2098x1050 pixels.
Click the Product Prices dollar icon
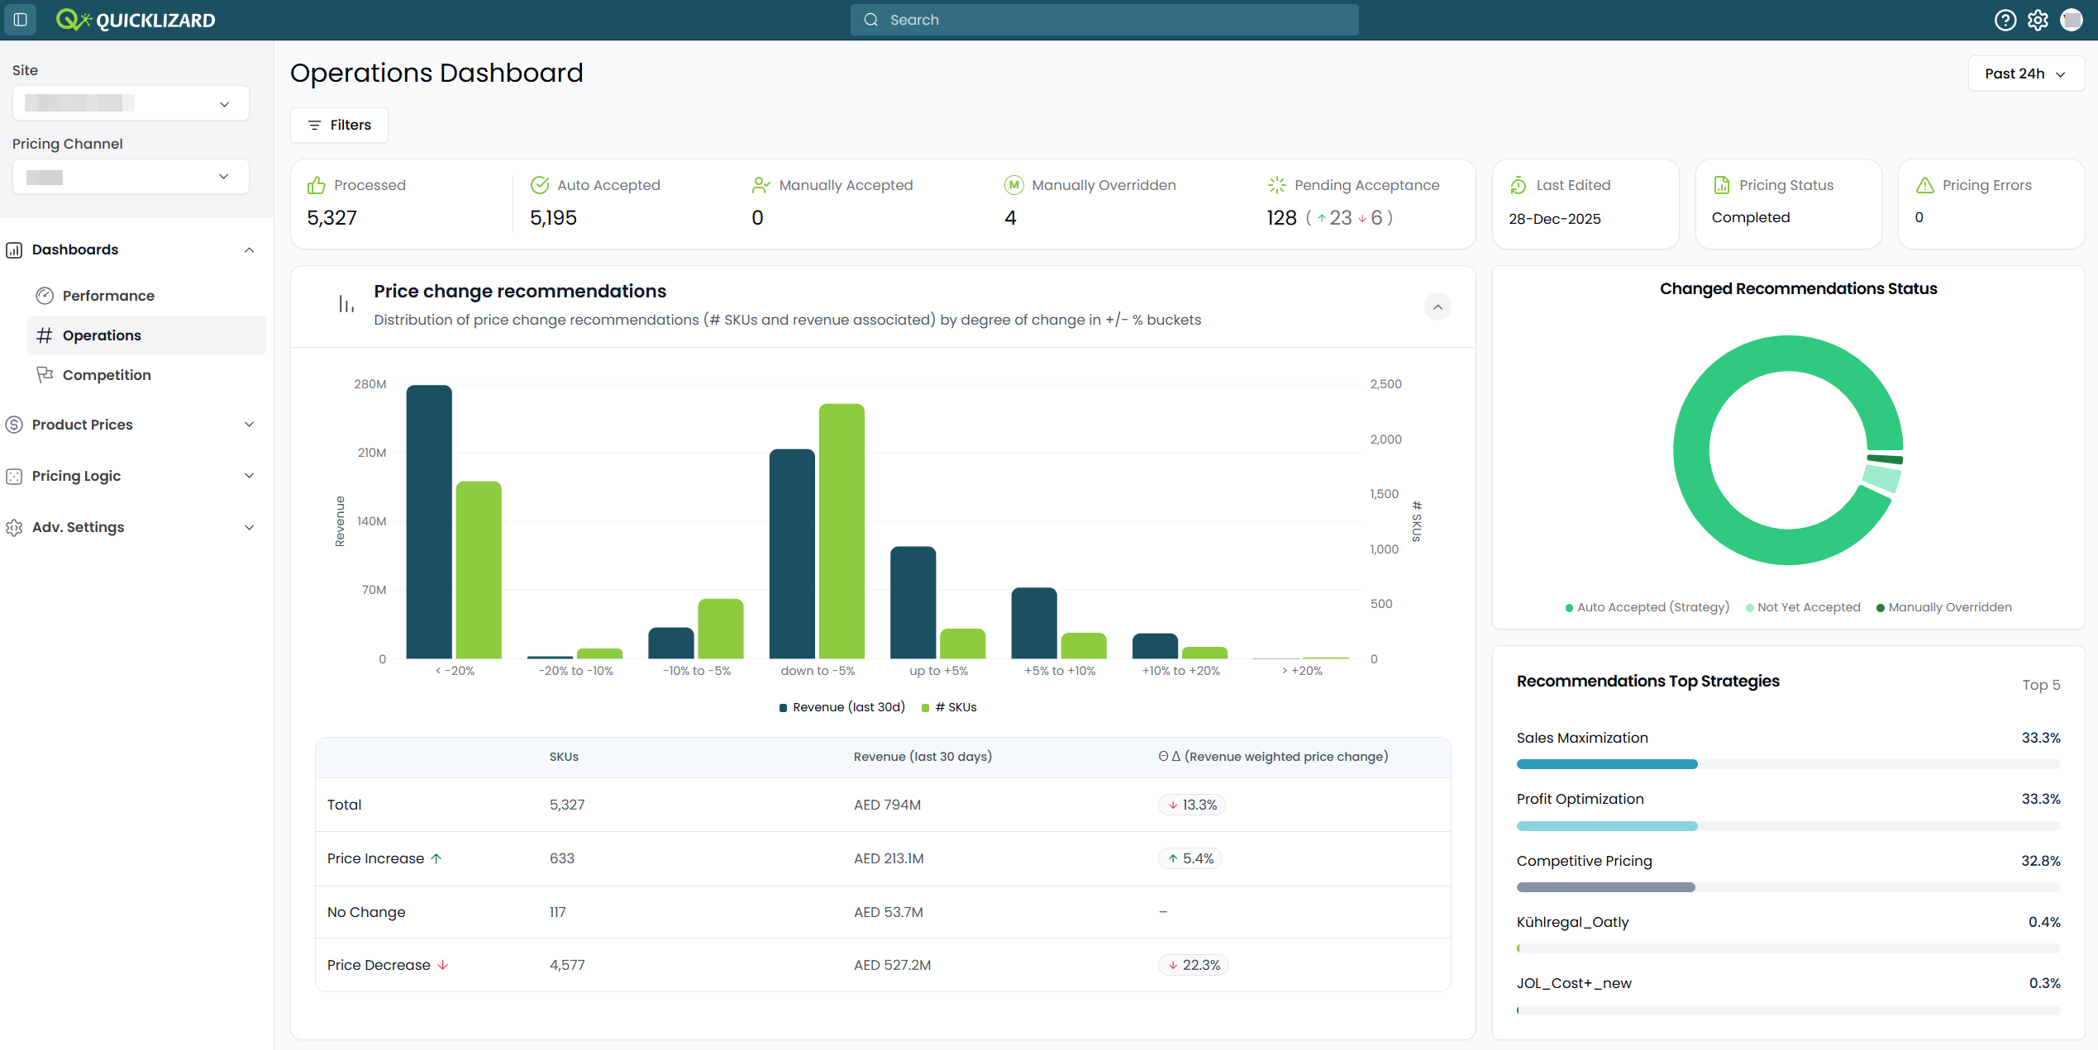(14, 425)
